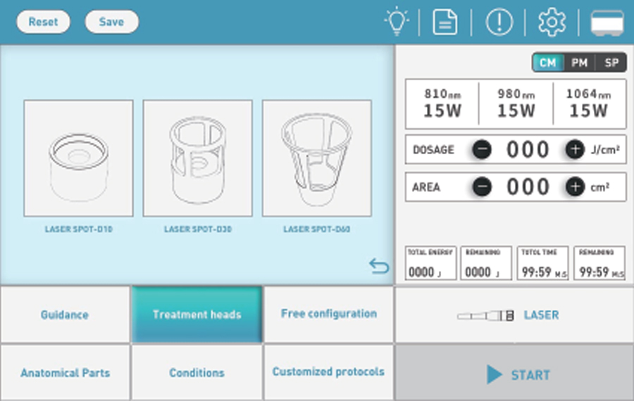This screenshot has width=634, height=401.
Task: Click the exclamation alert icon
Action: pos(499,23)
